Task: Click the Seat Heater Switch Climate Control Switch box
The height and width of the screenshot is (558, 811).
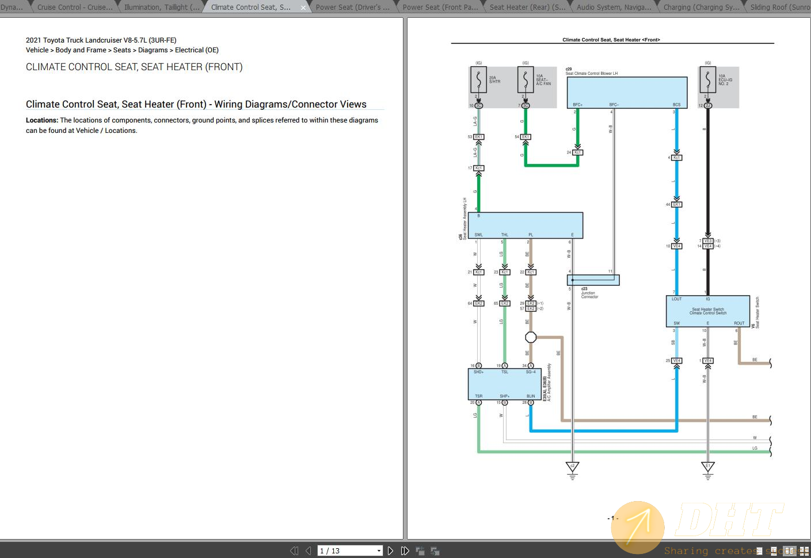Action: pyautogui.click(x=708, y=311)
